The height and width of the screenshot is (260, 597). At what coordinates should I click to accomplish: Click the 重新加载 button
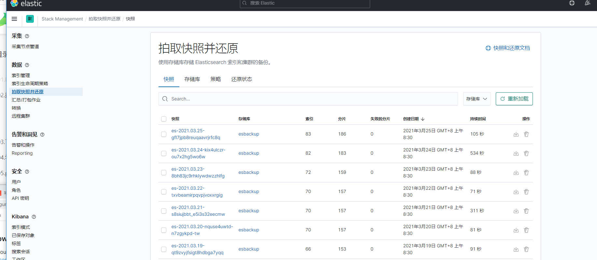514,99
